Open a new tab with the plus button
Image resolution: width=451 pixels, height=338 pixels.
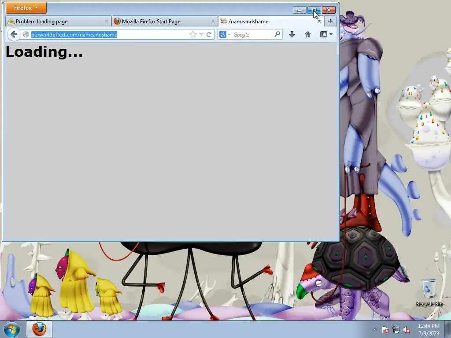pyautogui.click(x=330, y=21)
